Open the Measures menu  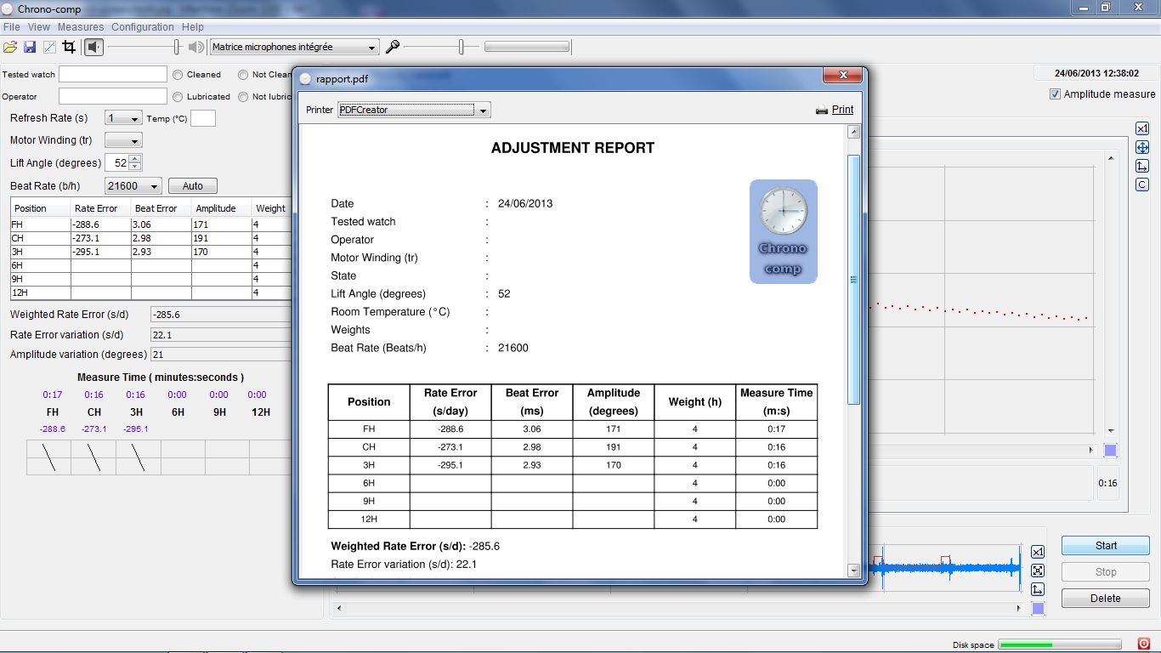(x=81, y=26)
